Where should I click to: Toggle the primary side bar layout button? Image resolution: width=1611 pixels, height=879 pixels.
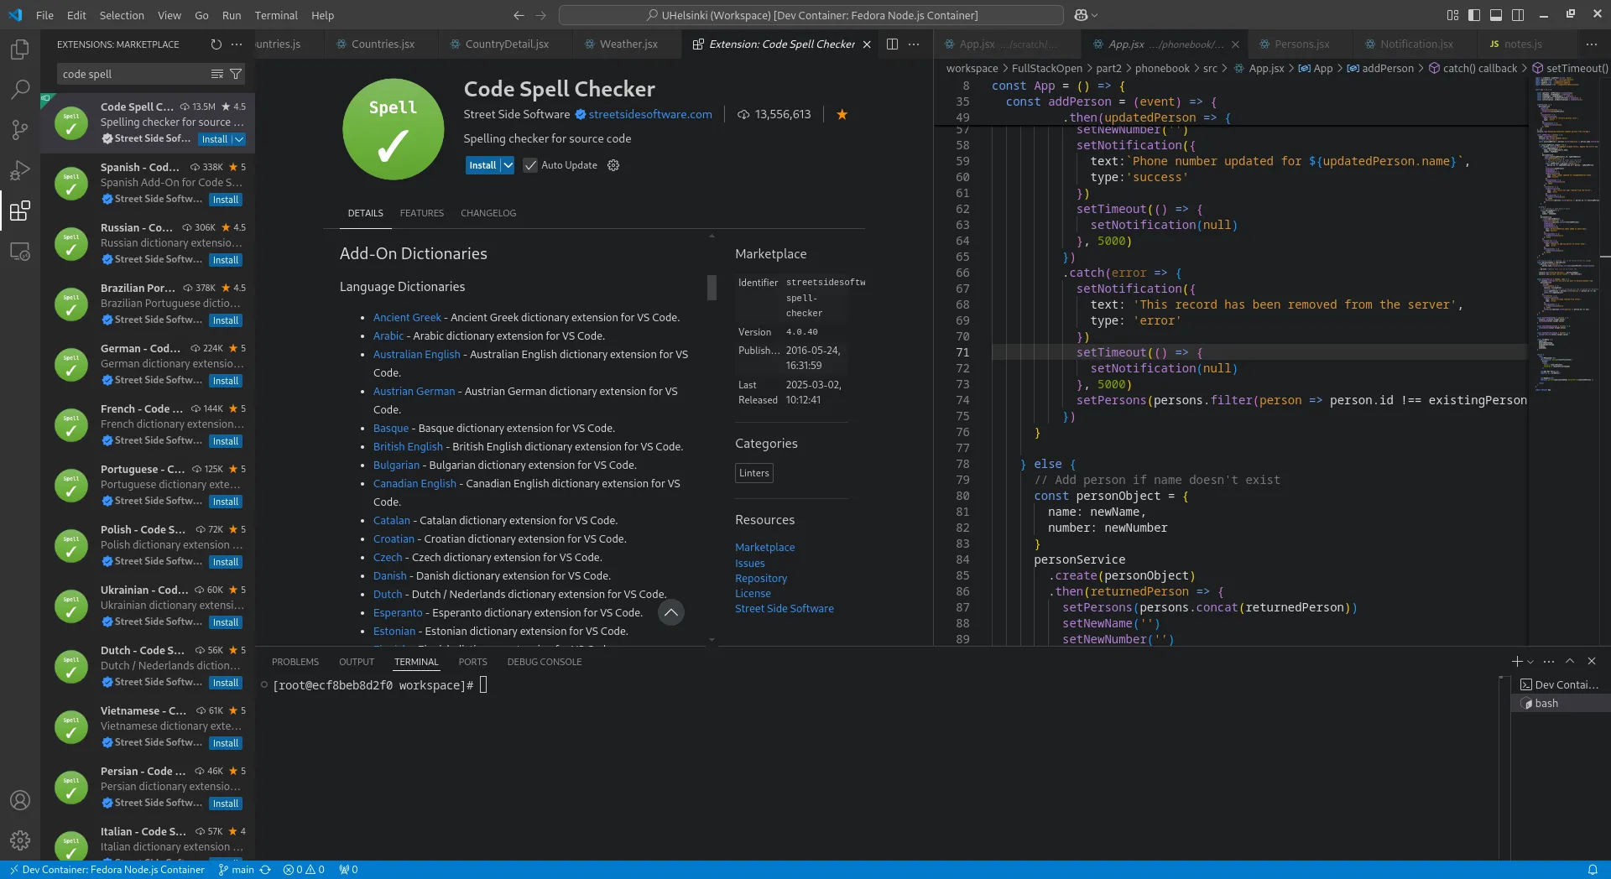tap(1474, 15)
